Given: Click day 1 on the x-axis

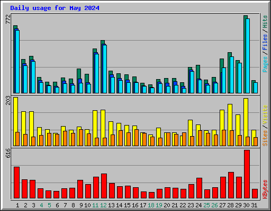Looking at the screenshot, I should click(x=17, y=205).
